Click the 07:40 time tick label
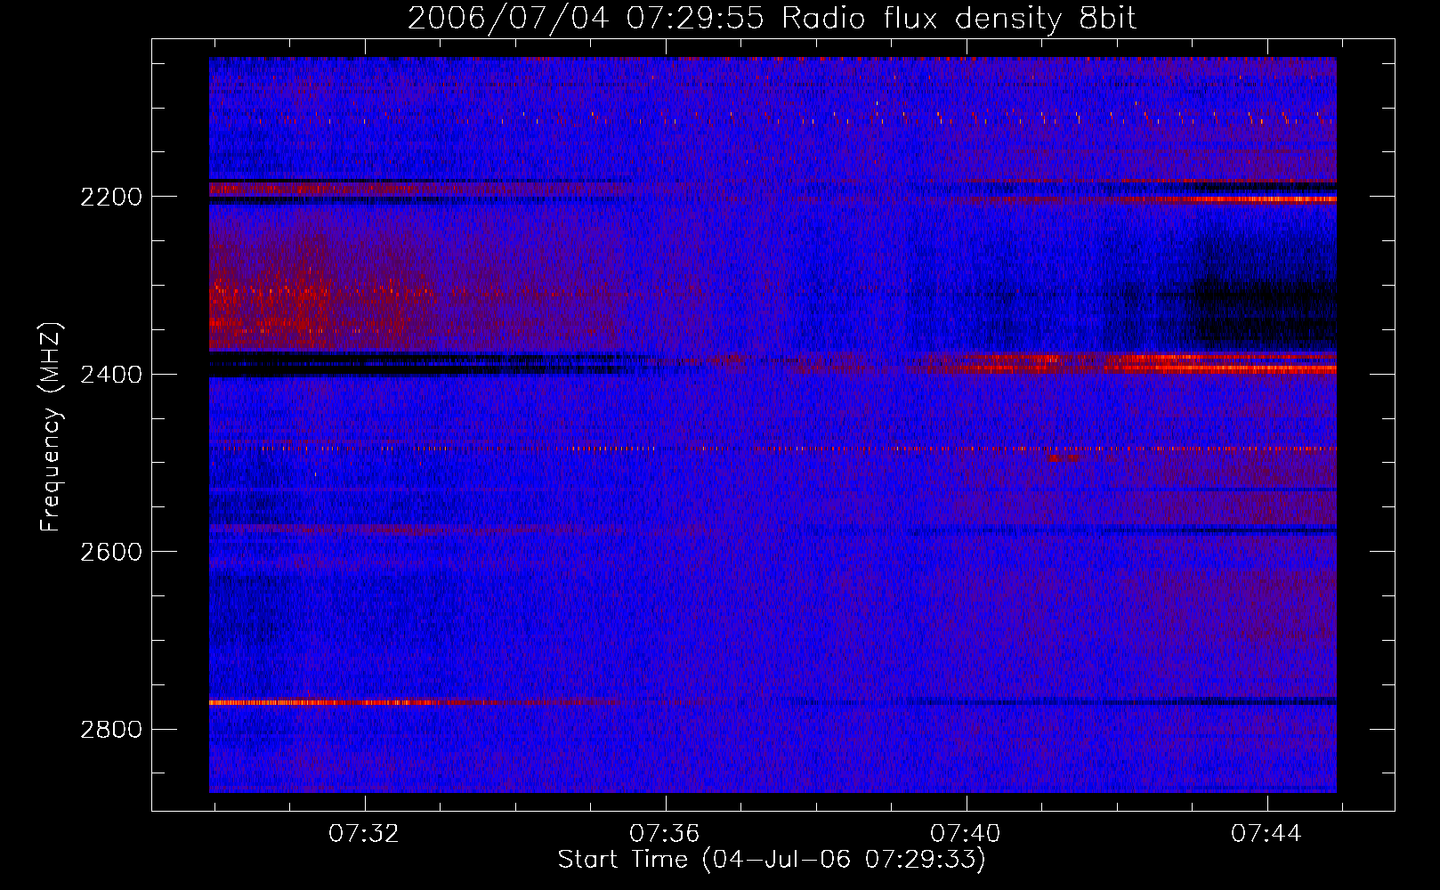The image size is (1440, 890). click(x=966, y=834)
